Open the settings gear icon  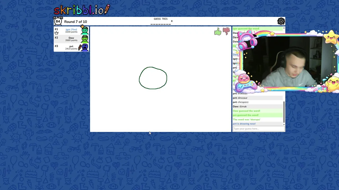[281, 21]
